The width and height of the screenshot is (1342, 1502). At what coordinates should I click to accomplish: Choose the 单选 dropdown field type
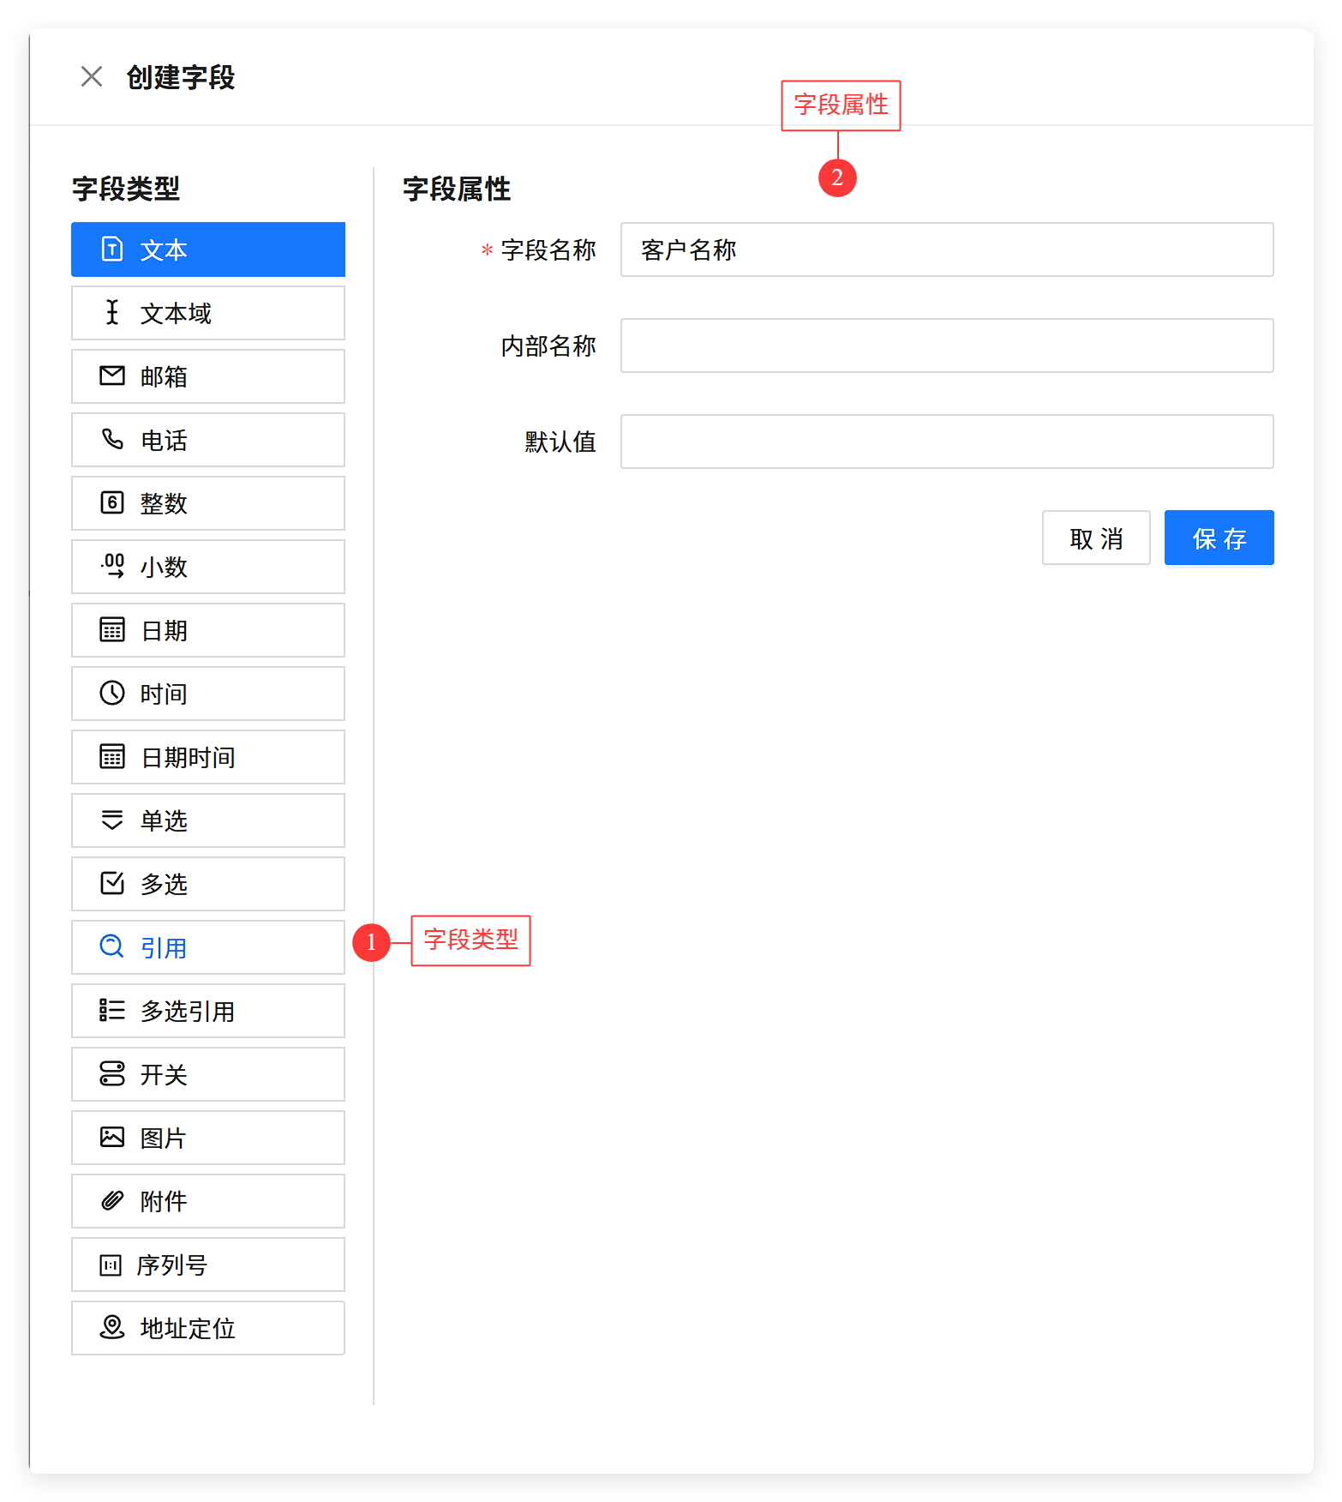click(x=208, y=820)
